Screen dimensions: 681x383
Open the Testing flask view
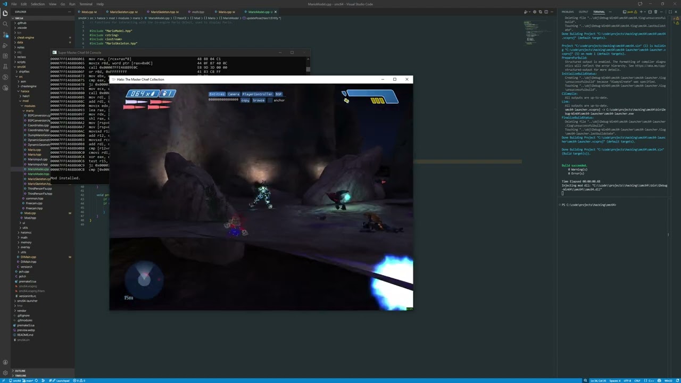[x=5, y=66]
